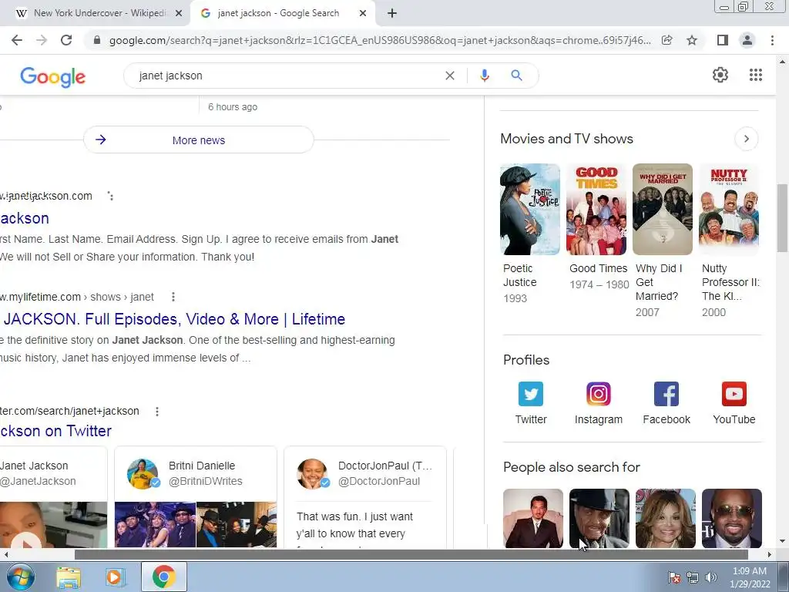Open Janet Jackson's Instagram profile
Viewport: 789px width, 592px height.
click(x=598, y=403)
